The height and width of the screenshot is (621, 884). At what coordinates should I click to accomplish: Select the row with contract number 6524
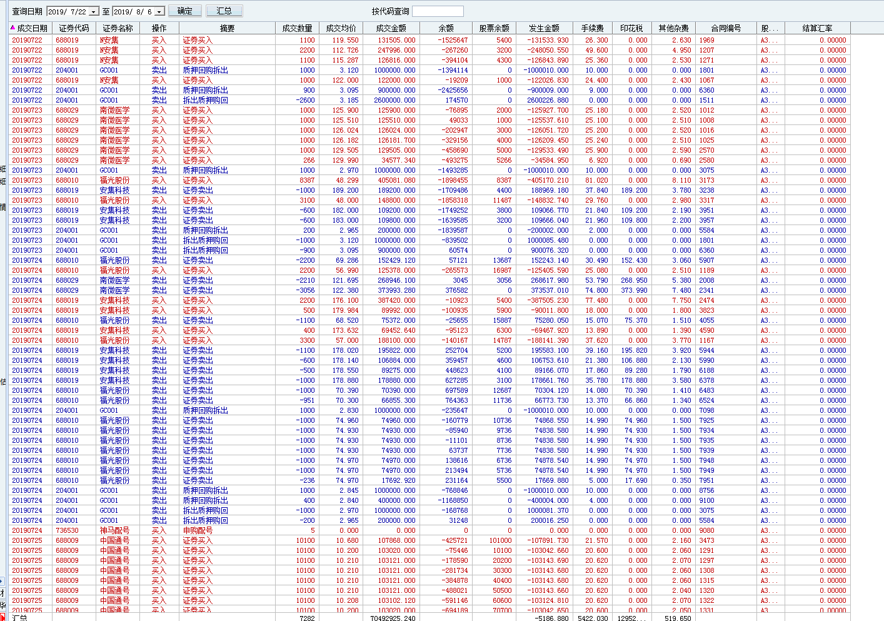point(429,400)
